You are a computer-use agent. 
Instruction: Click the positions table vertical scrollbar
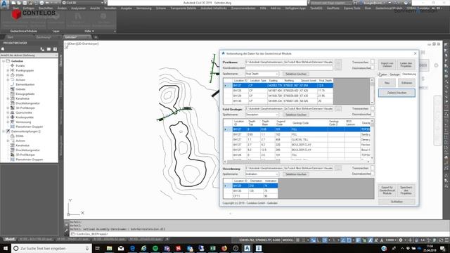pyautogui.click(x=372, y=91)
